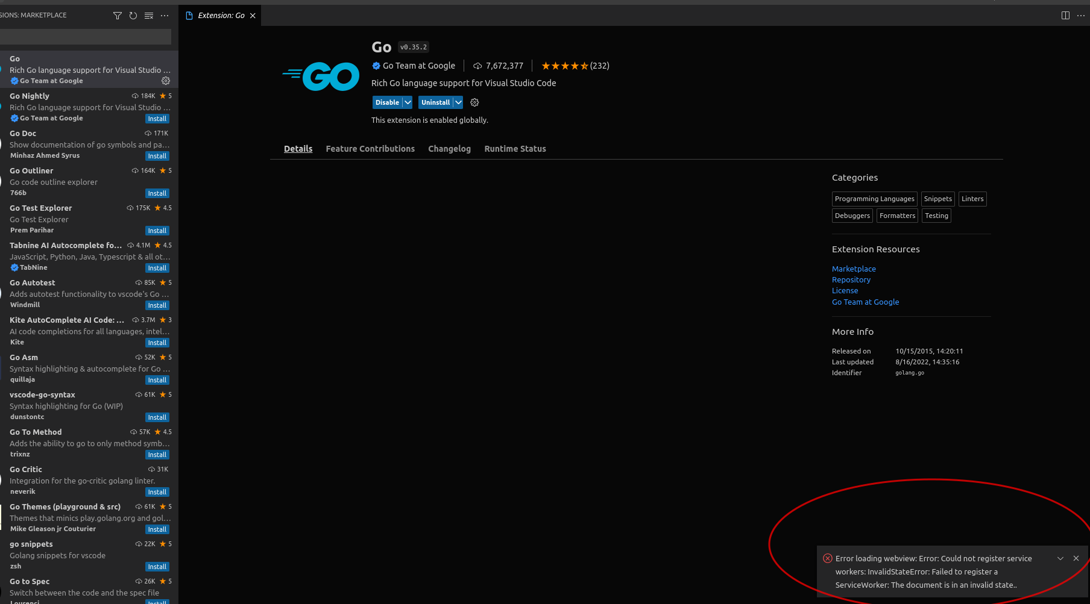Open editor more actions (...) menu
This screenshot has height=604, width=1090.
tap(1081, 16)
